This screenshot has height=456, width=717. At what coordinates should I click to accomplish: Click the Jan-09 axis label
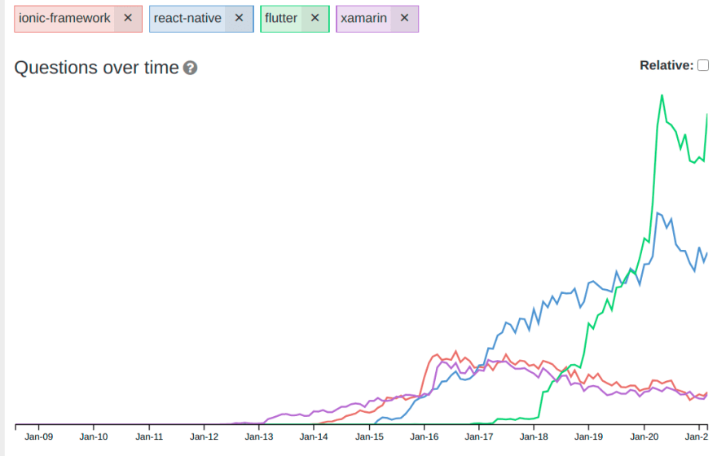[x=39, y=436]
